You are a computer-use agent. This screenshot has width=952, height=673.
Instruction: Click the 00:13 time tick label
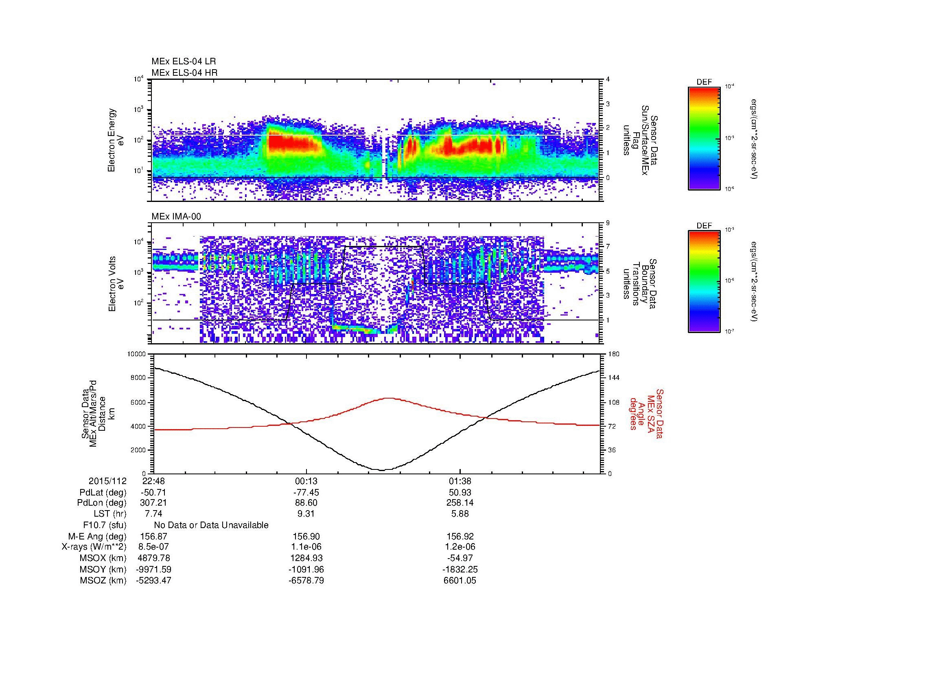pos(306,481)
